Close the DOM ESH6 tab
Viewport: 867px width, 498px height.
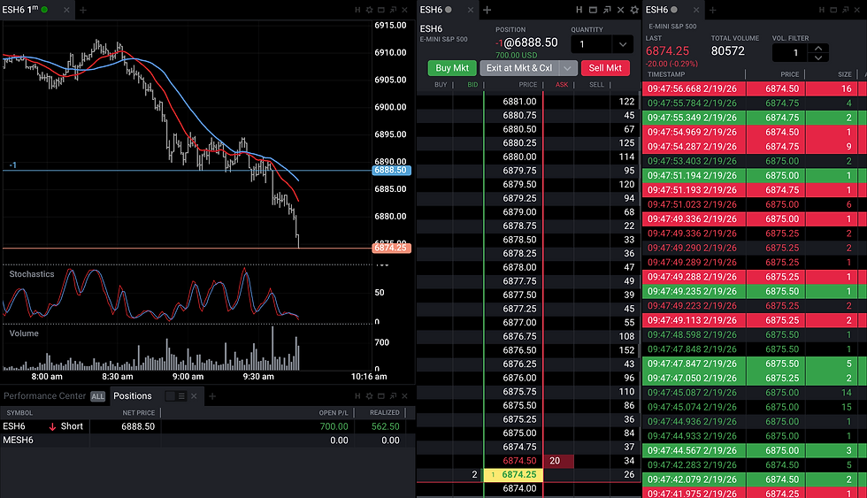[x=471, y=10]
